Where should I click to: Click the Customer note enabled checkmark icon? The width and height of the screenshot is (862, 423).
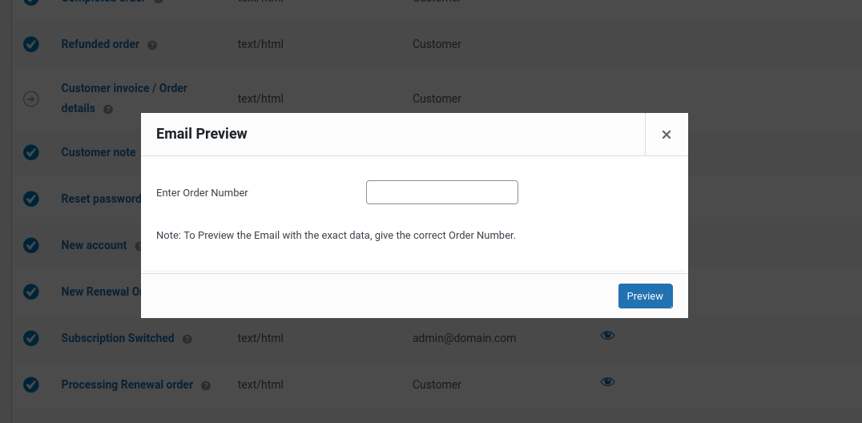(31, 152)
